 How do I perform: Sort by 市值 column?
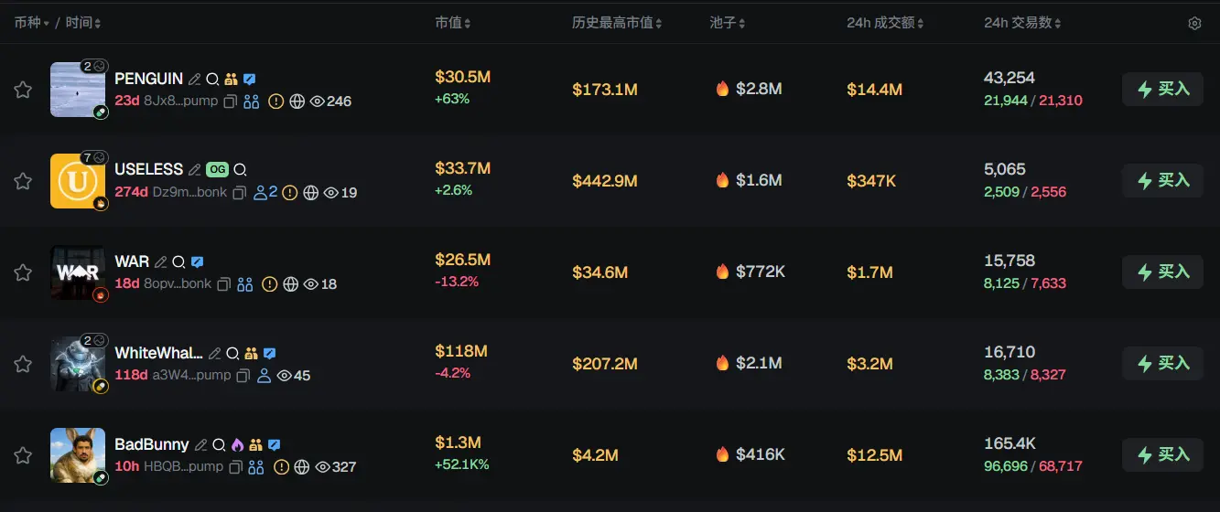click(x=452, y=23)
